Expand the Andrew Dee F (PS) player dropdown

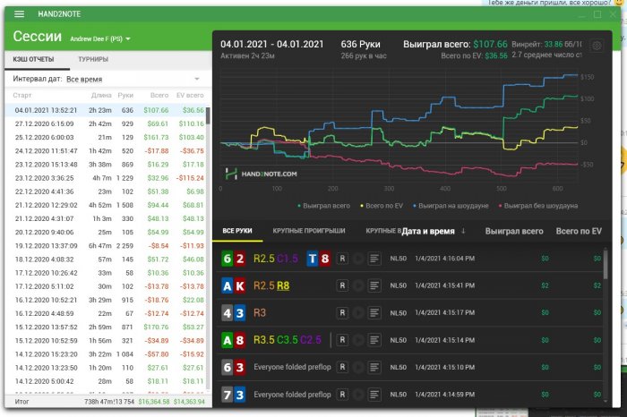[100, 39]
